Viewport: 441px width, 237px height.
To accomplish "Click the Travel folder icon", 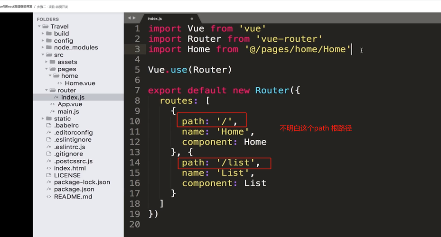I will point(45,27).
